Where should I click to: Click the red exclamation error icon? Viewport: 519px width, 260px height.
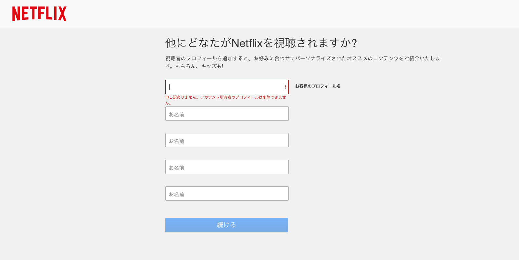[285, 87]
